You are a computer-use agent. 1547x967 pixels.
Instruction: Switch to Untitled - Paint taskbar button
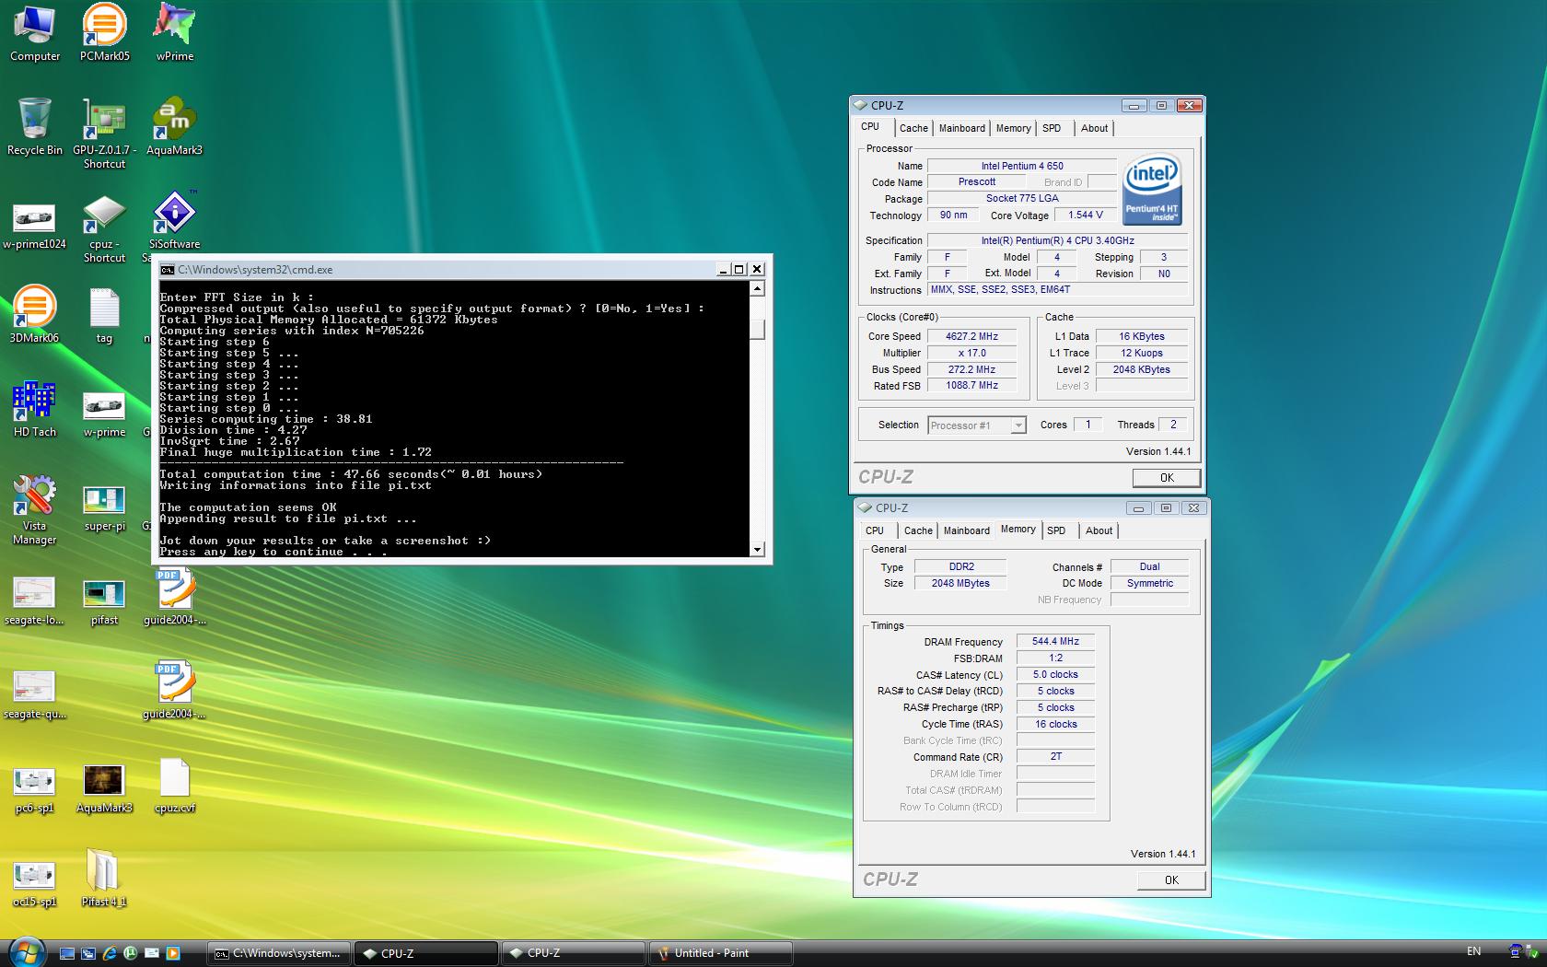(x=721, y=953)
